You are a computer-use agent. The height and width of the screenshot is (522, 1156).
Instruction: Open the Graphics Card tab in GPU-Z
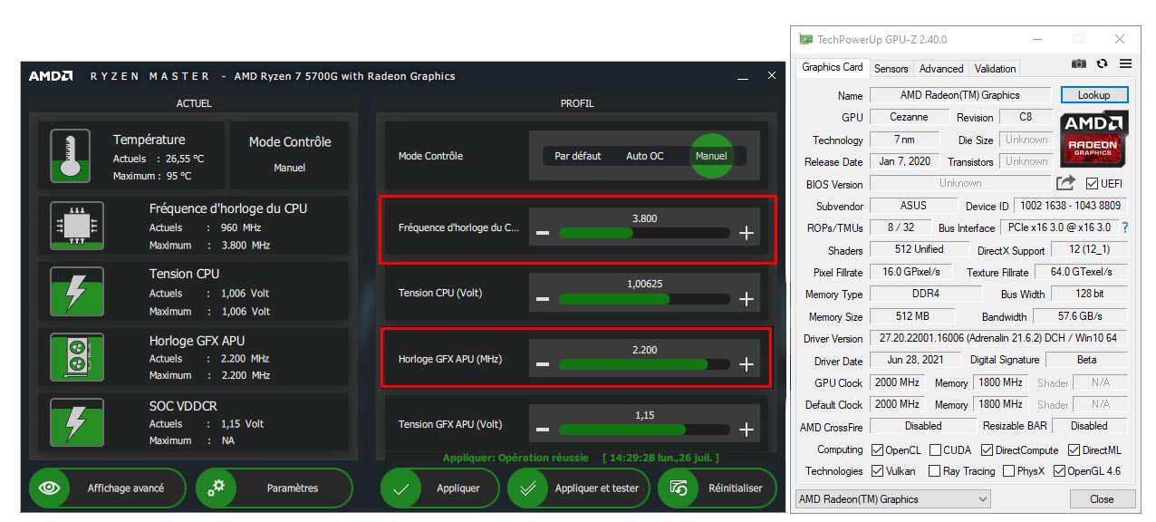point(833,67)
